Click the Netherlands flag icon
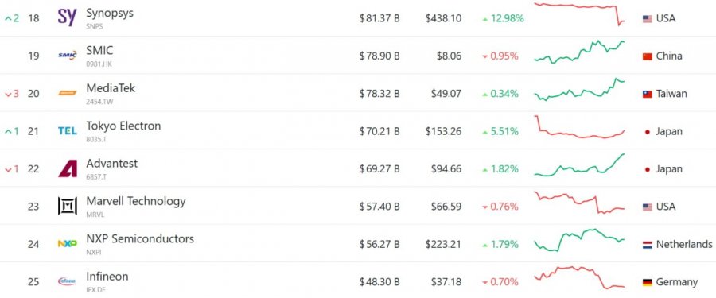The width and height of the screenshot is (716, 298). click(647, 245)
